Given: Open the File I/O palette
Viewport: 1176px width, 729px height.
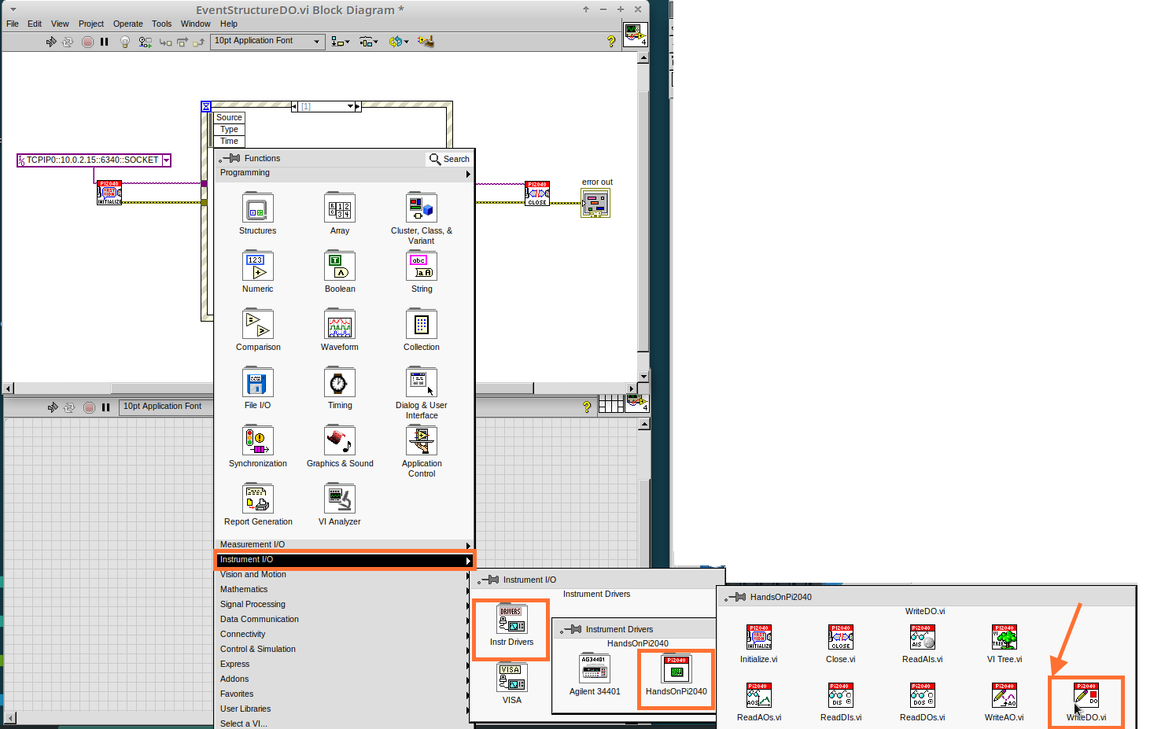Looking at the screenshot, I should click(257, 383).
